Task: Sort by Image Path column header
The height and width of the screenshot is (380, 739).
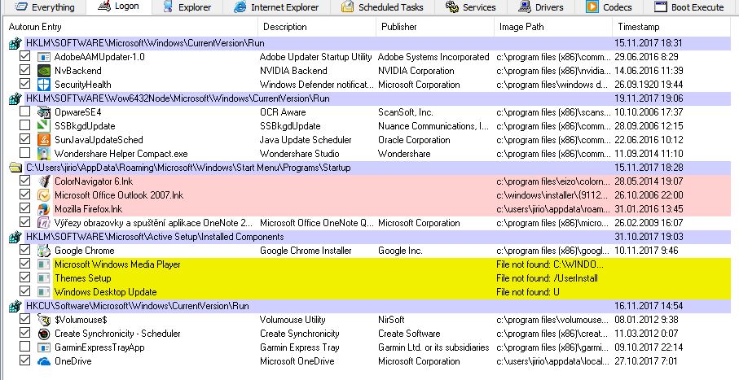Action: tap(553, 27)
